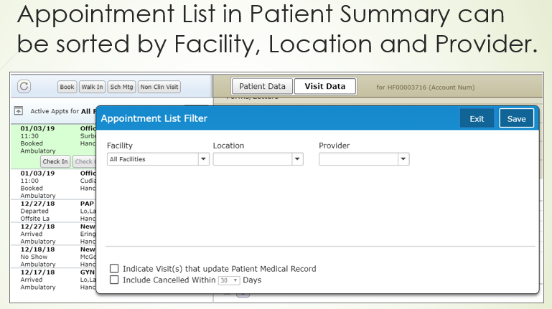Open the Facility dropdown arrow
552x309 pixels.
(204, 159)
